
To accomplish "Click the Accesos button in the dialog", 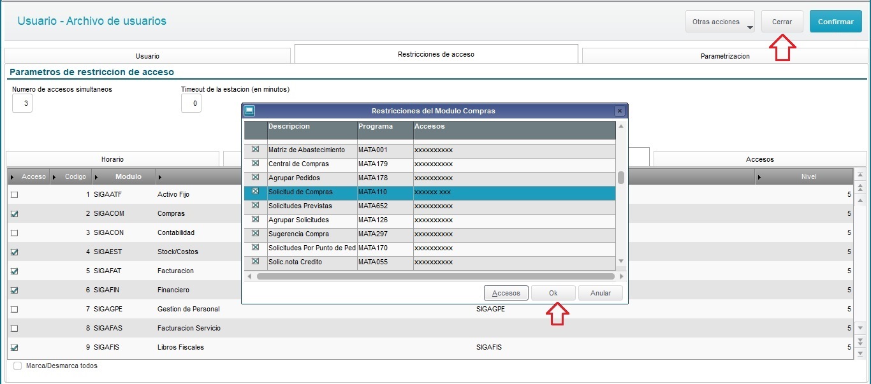I will tap(506, 293).
